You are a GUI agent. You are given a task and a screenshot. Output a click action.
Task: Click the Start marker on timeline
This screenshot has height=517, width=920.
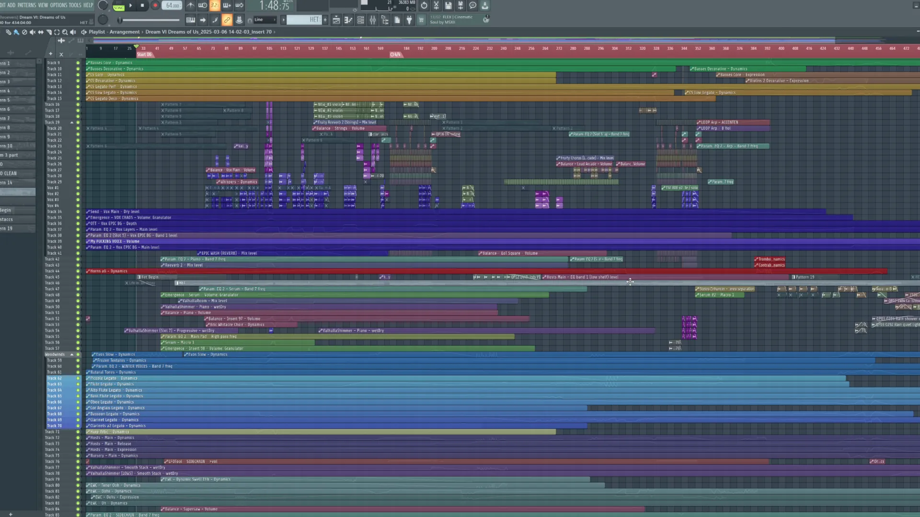point(144,55)
